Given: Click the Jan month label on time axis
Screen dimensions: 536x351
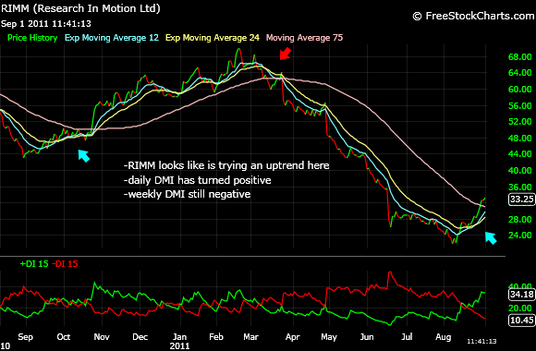Looking at the screenshot, I should click(x=179, y=337).
